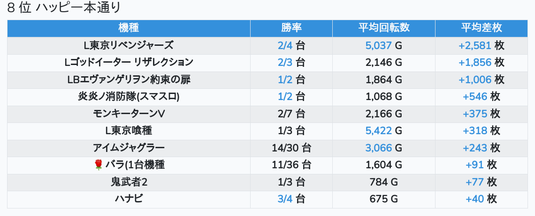Click the ８位 ハッピー本通り heading
535x216 pixels.
point(64,8)
